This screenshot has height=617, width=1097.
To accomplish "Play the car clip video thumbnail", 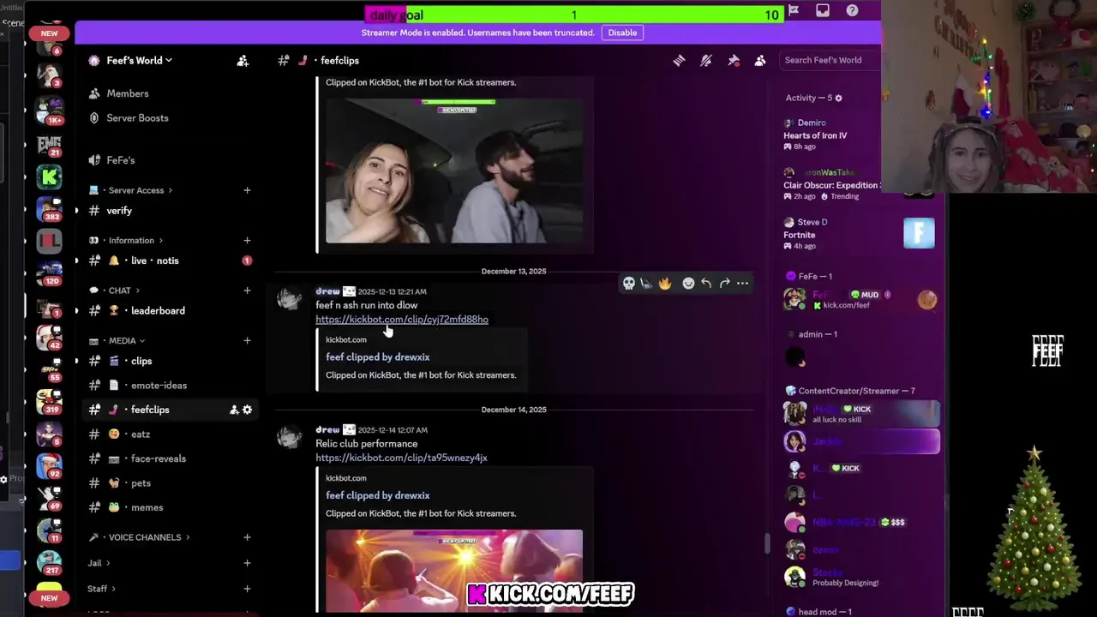I will click(x=454, y=171).
